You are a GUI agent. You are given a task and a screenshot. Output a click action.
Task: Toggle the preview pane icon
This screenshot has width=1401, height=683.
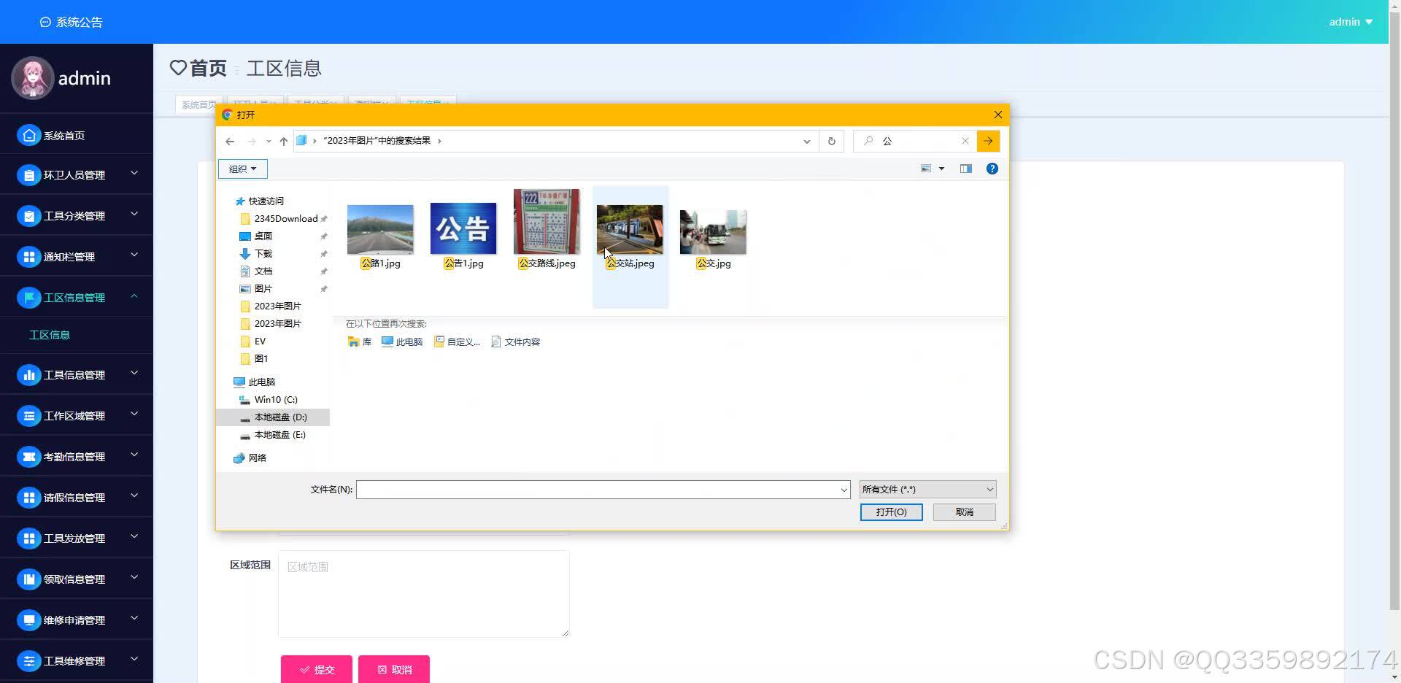pyautogui.click(x=965, y=169)
